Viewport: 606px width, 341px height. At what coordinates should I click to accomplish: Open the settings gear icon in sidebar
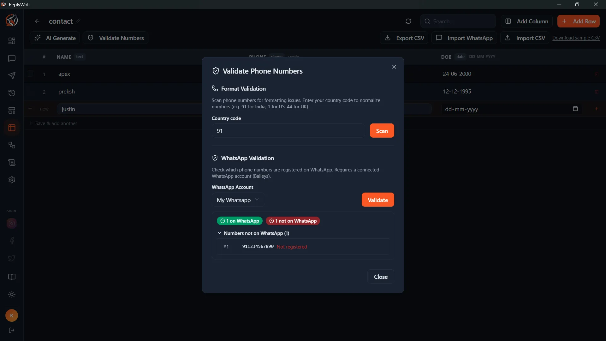click(x=12, y=180)
